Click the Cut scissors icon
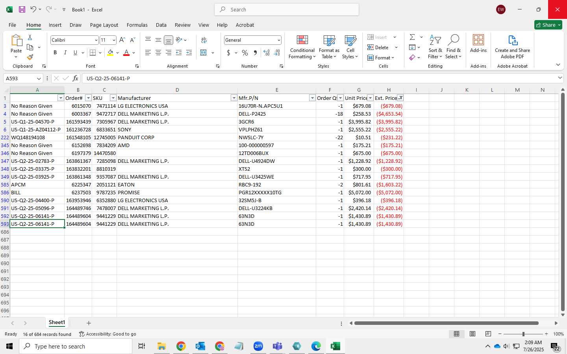The height and width of the screenshot is (354, 567). 30,37
